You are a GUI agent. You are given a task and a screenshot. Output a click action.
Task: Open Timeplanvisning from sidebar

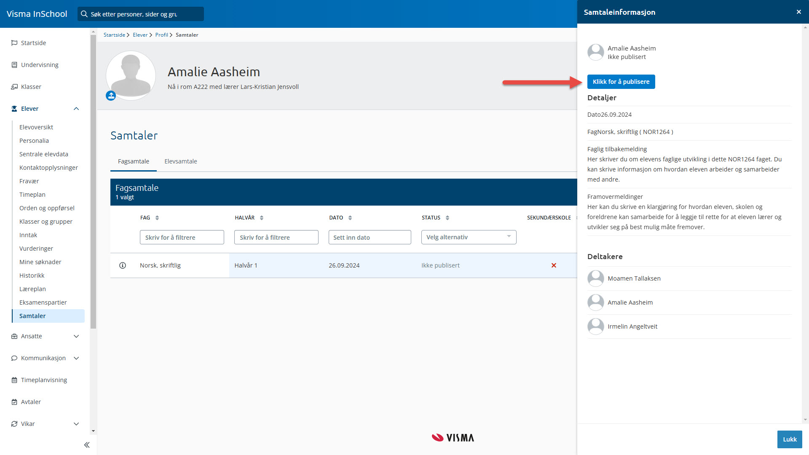tap(44, 380)
